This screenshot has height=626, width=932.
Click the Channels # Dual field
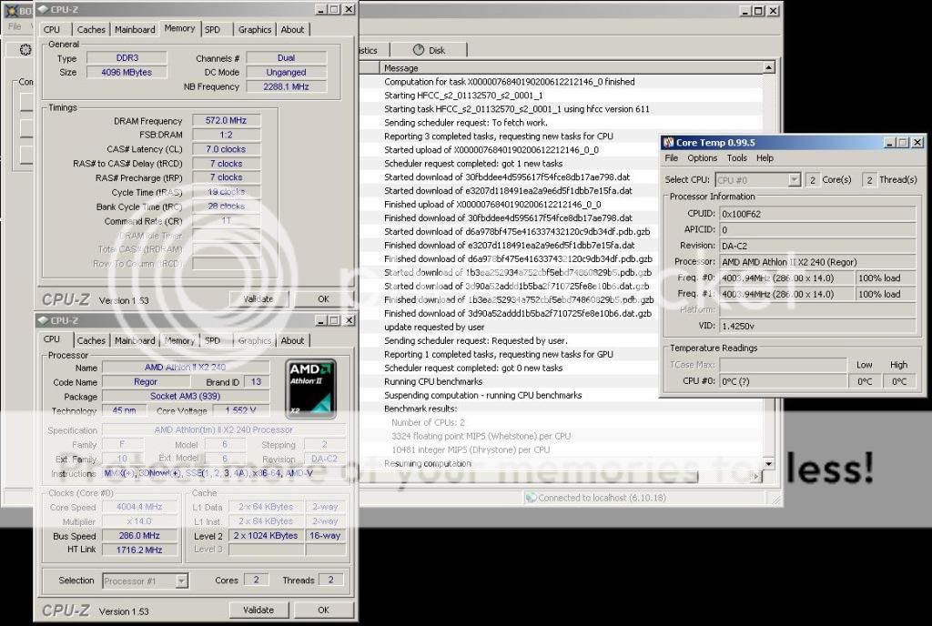(286, 57)
